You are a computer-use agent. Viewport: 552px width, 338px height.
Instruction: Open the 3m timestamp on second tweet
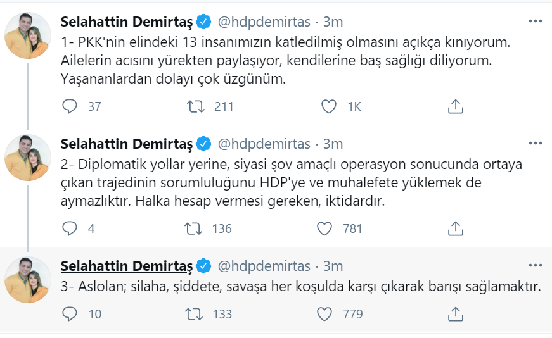pyautogui.click(x=333, y=144)
